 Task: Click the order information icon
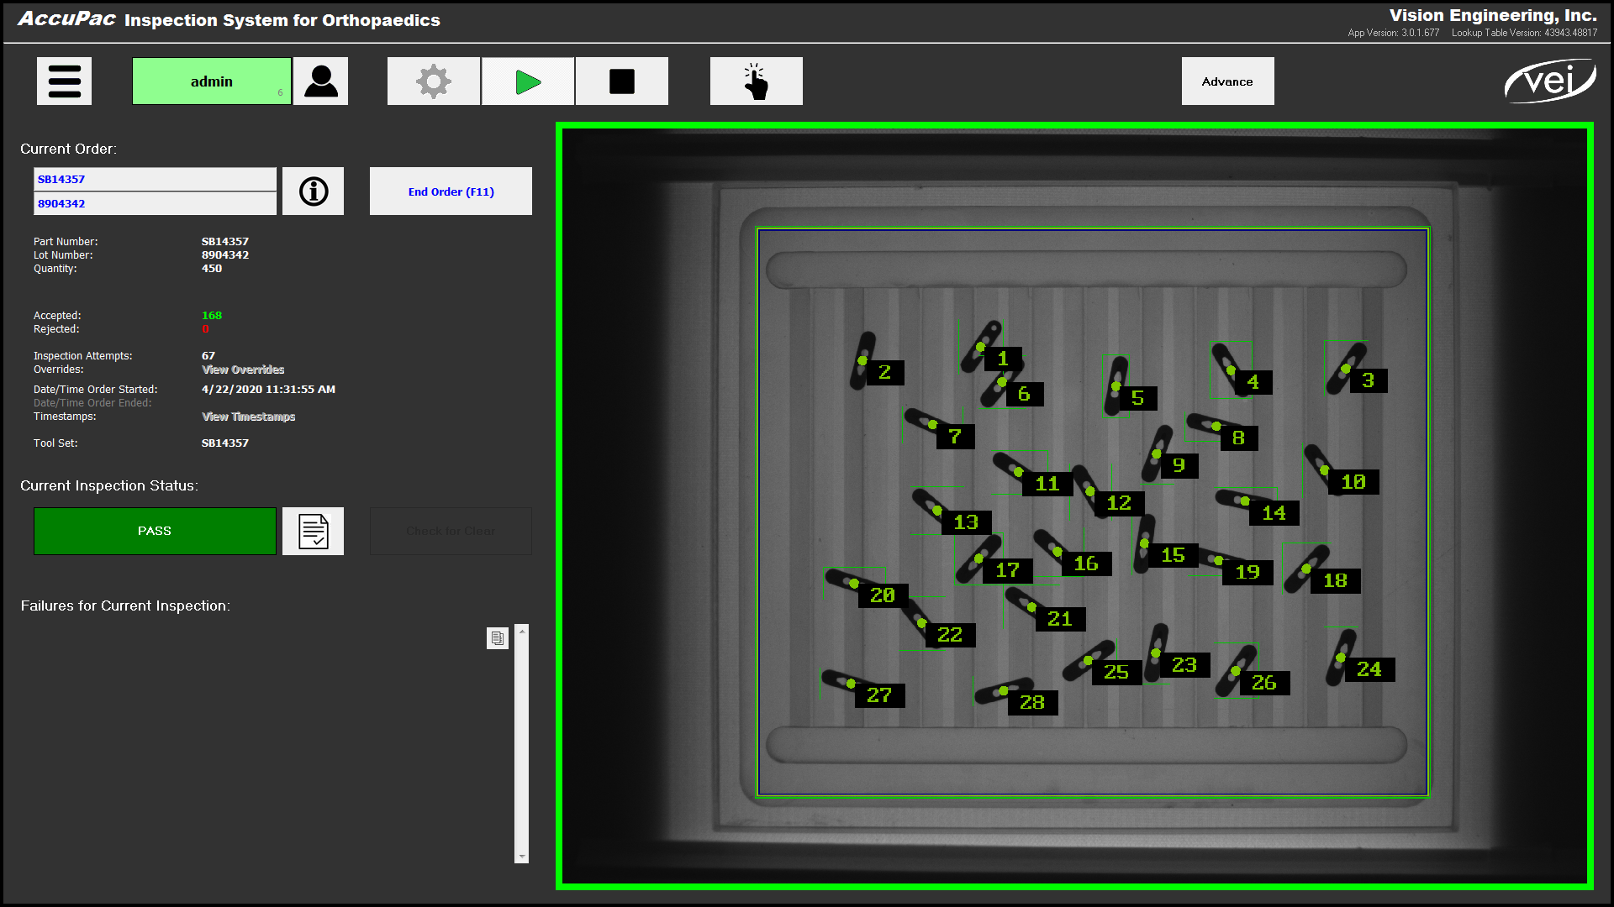pos(313,191)
